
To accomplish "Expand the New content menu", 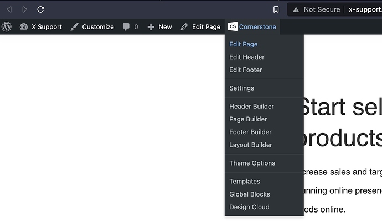I will click(159, 26).
